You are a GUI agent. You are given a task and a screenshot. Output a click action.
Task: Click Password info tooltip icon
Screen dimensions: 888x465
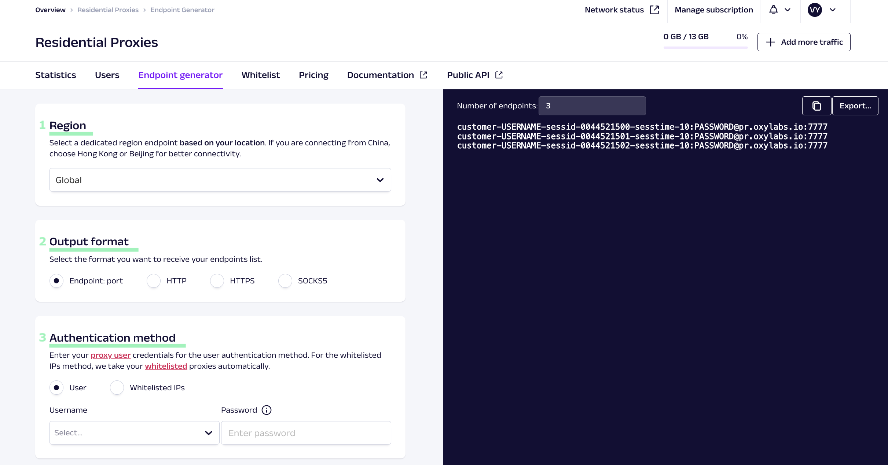267,410
